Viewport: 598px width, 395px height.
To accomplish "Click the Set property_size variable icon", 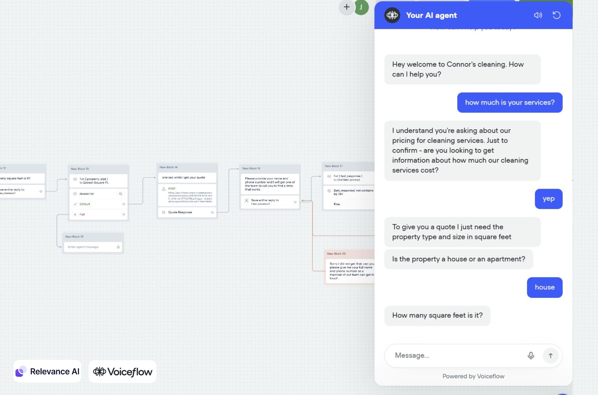I will pos(75,179).
